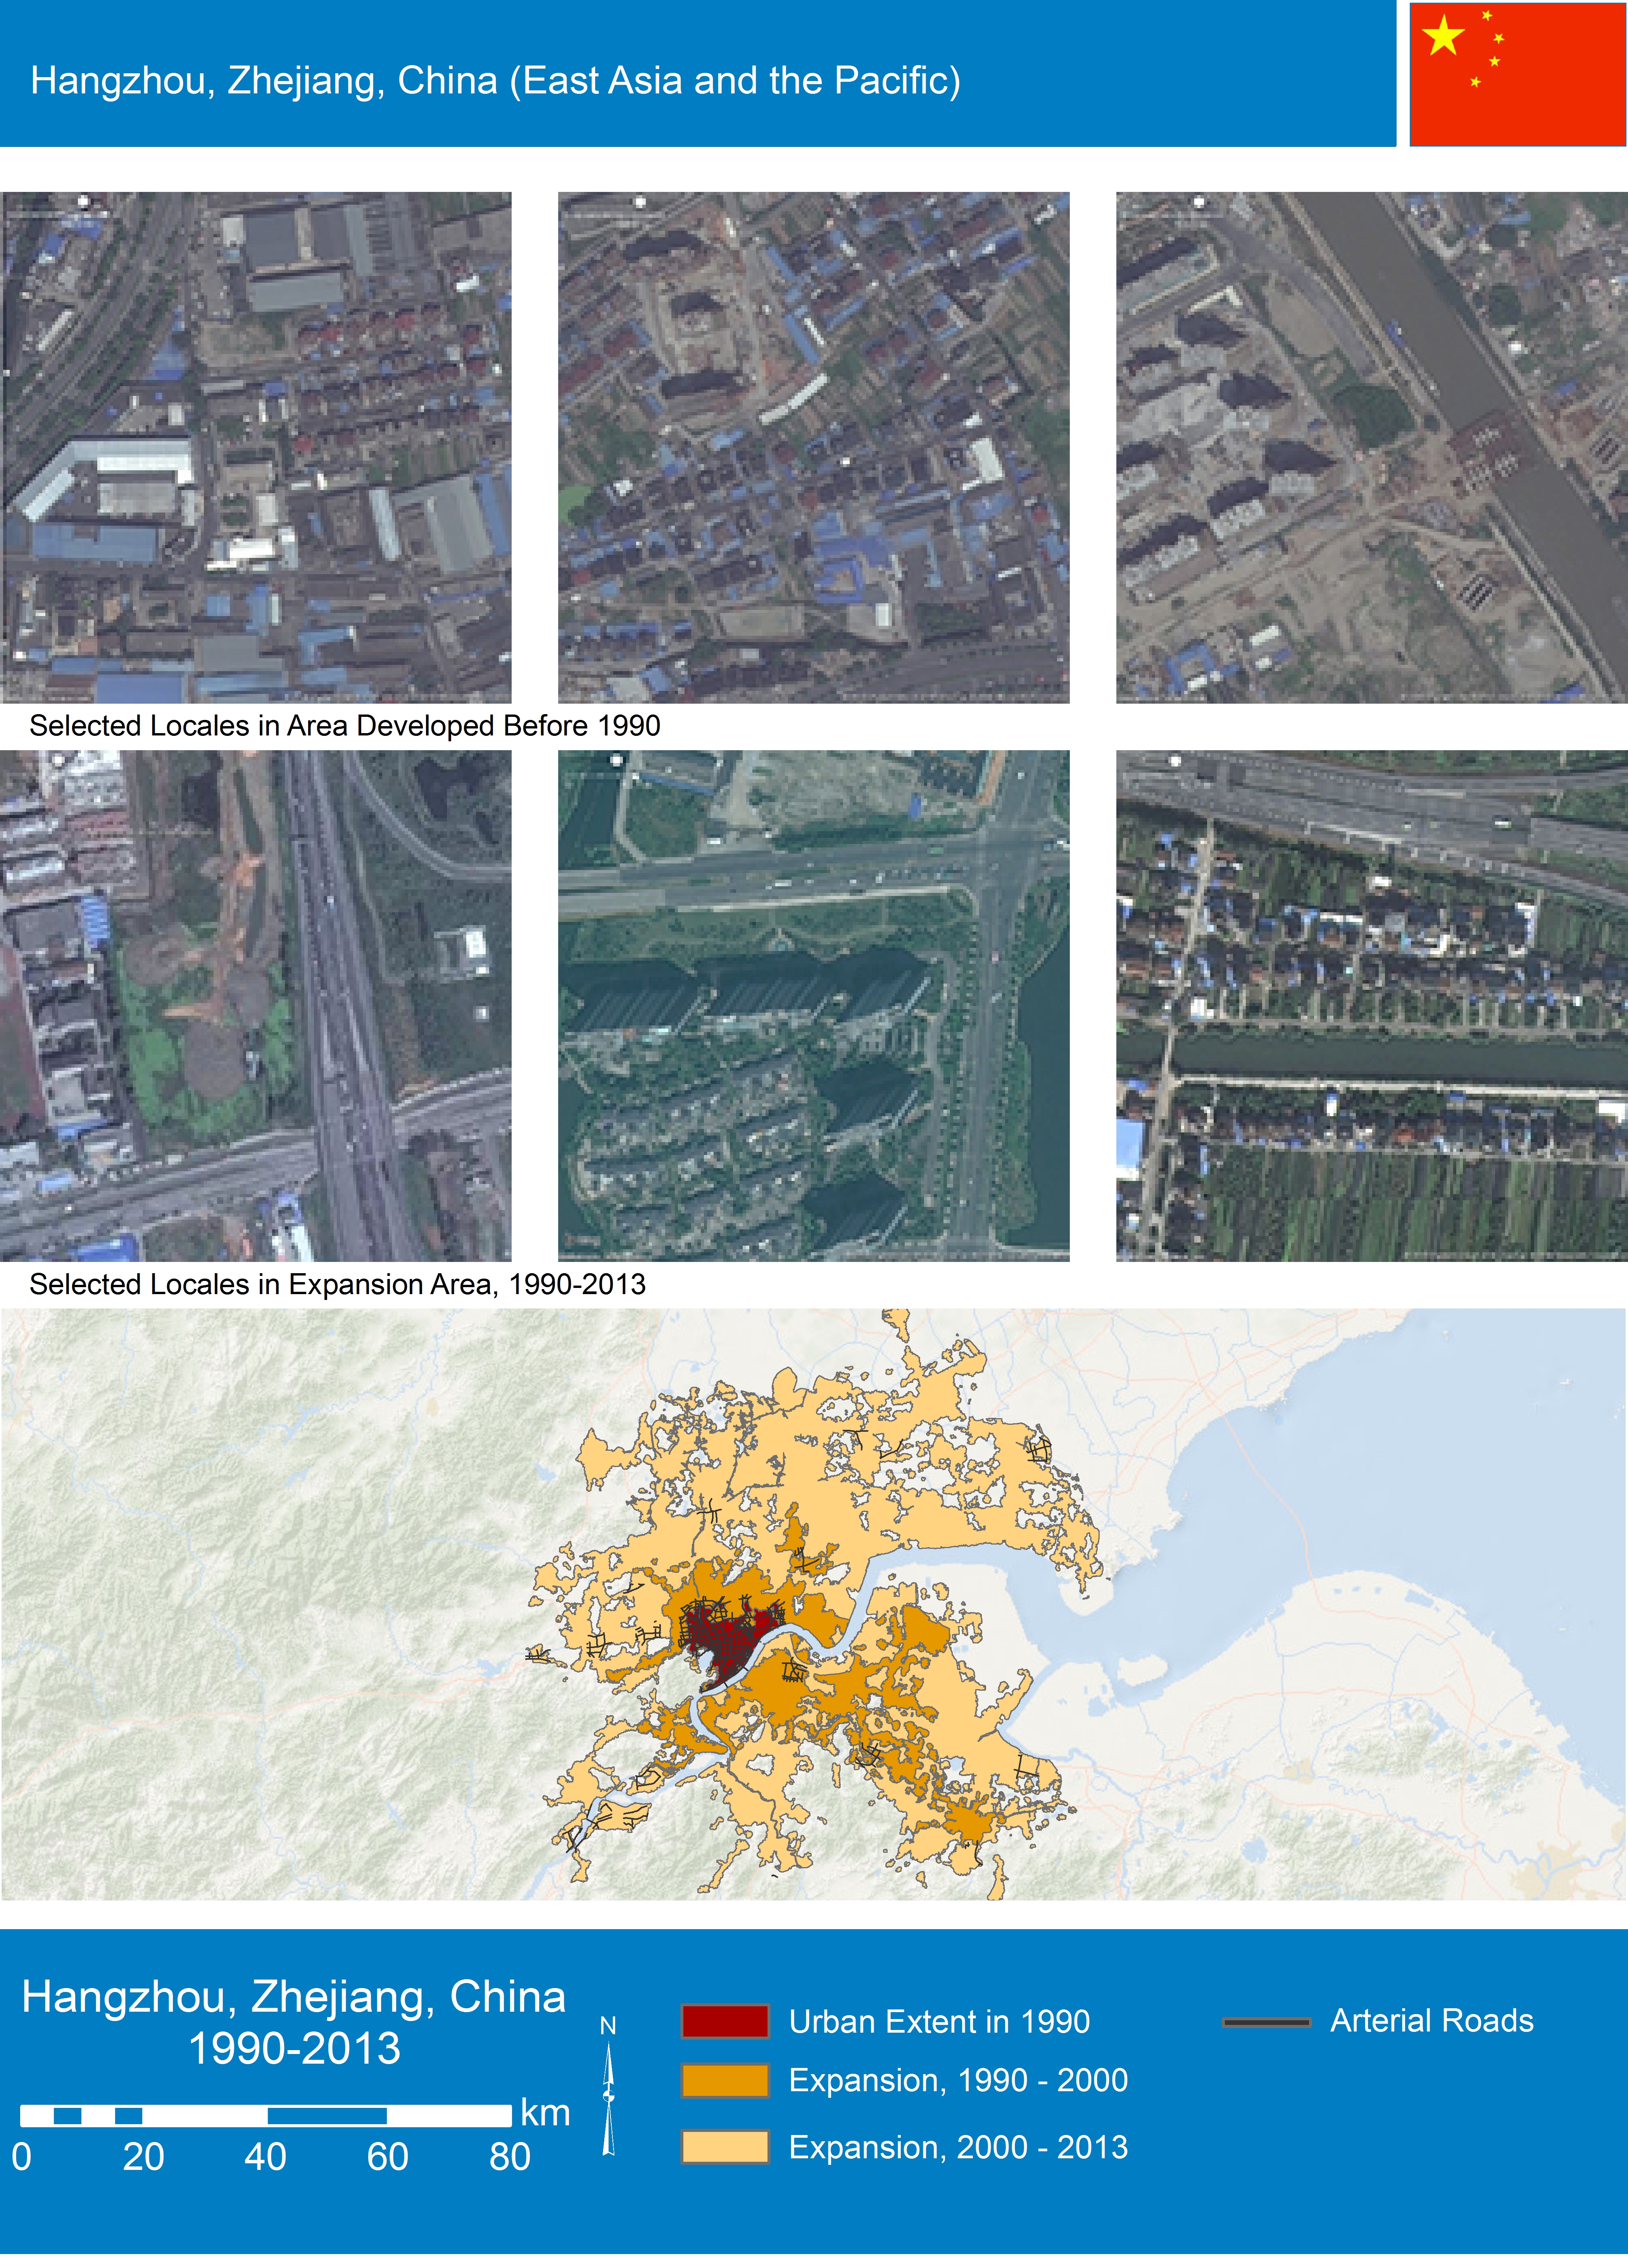Image resolution: width=1628 pixels, height=2268 pixels.
Task: Click the China flag image
Action: pos(1517,75)
